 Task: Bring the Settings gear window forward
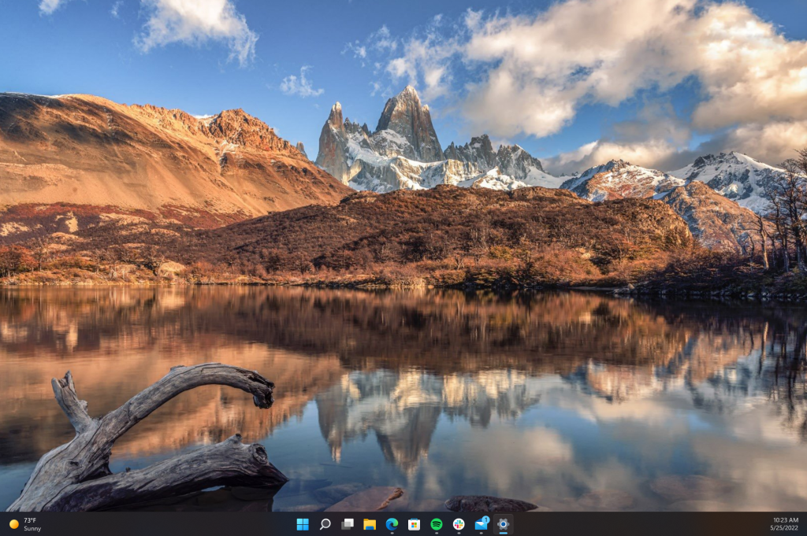(504, 524)
